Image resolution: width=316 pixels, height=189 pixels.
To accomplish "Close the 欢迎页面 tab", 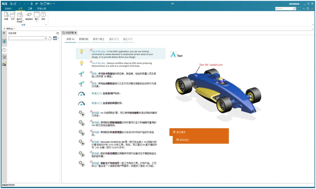I will (x=76, y=33).
